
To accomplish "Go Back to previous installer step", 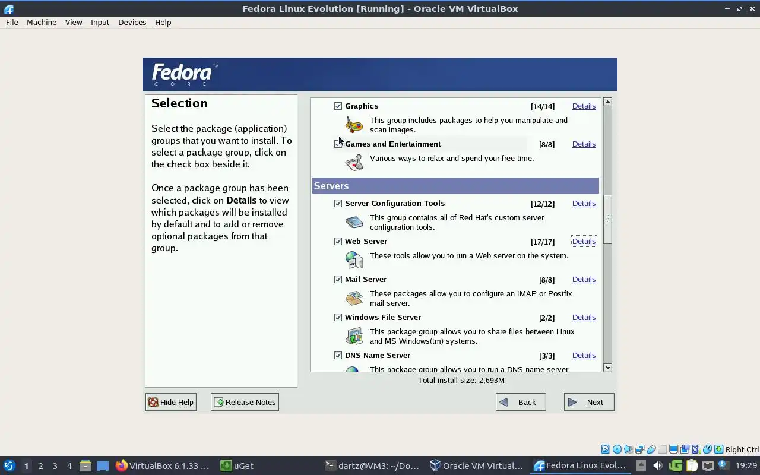I will tap(521, 402).
